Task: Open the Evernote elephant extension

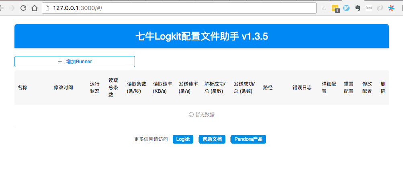Action: [x=358, y=8]
